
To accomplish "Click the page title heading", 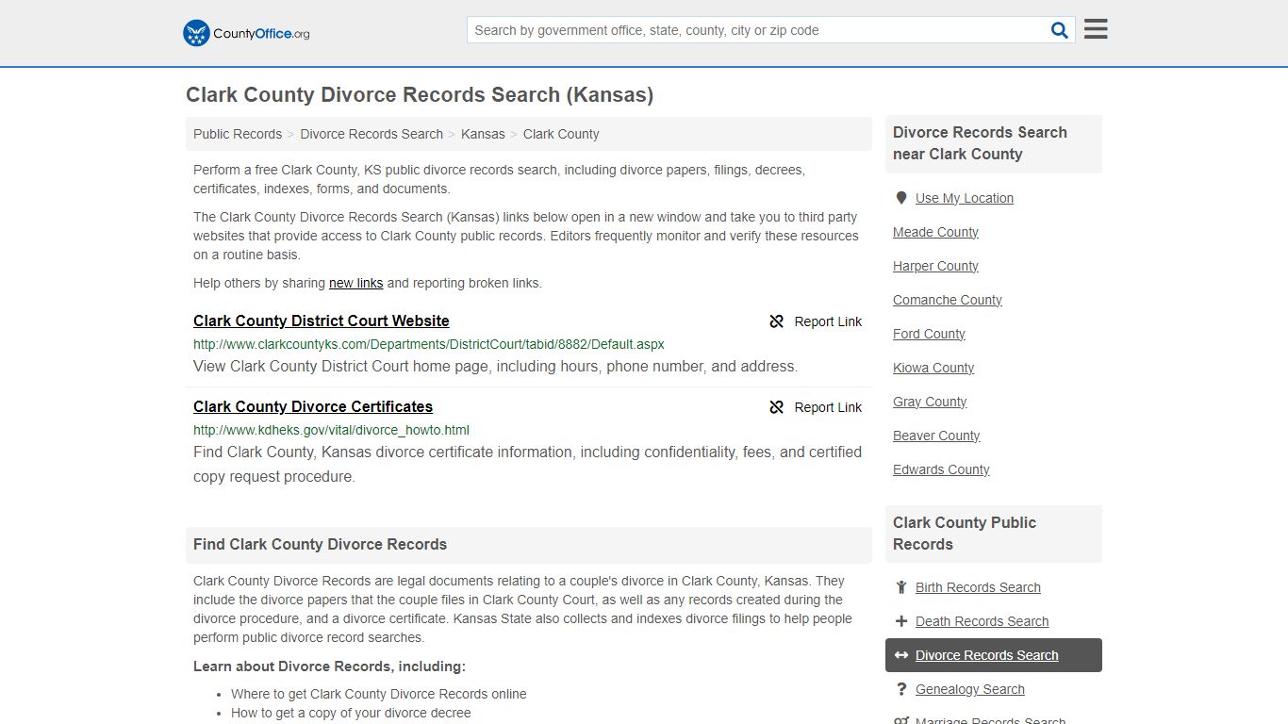I will coord(420,94).
